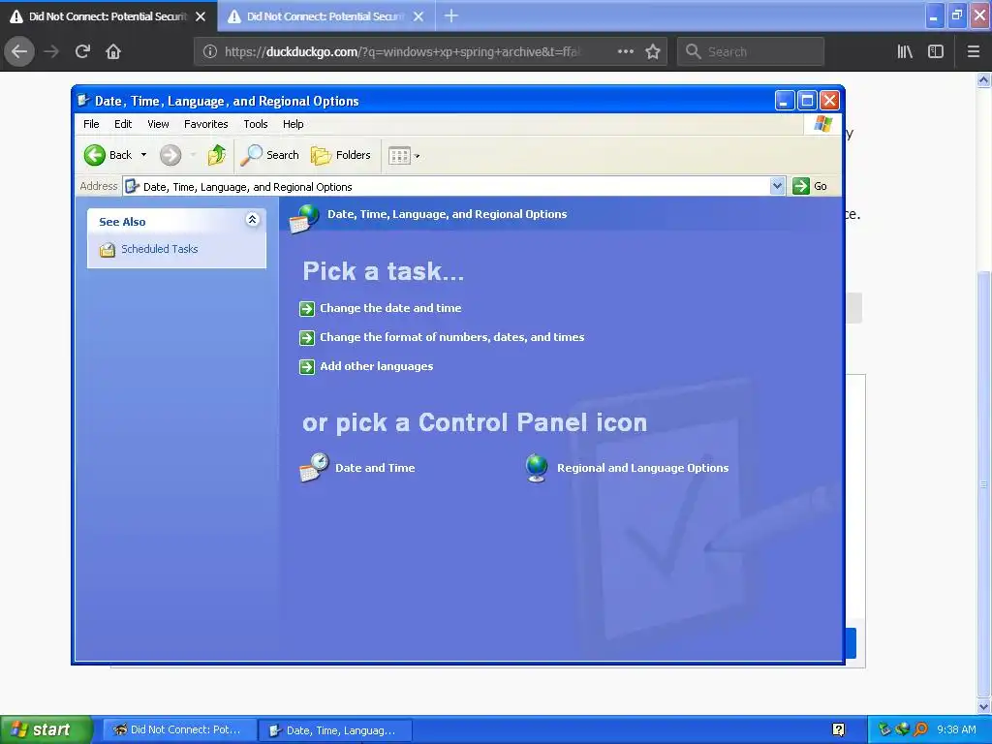This screenshot has width=992, height=744.
Task: Toggle Firefox sidebar icon
Action: (936, 51)
